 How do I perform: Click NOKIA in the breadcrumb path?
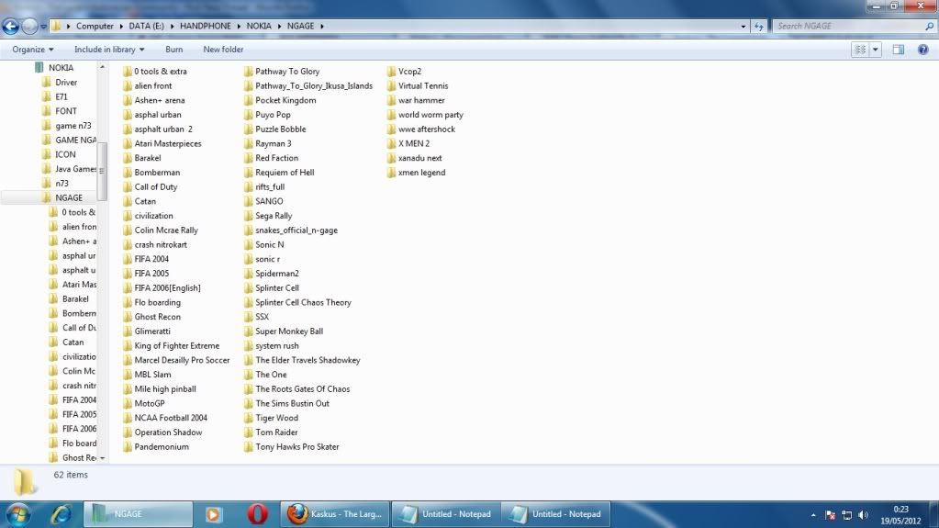259,26
